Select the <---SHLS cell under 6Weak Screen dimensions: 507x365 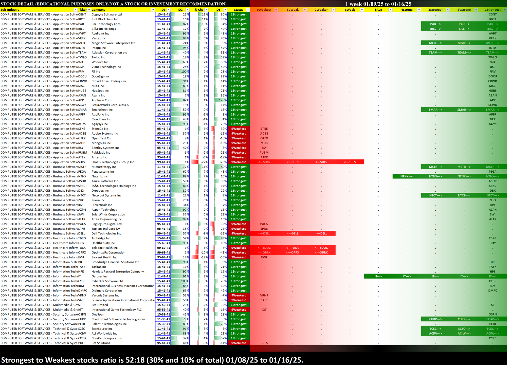click(350, 162)
